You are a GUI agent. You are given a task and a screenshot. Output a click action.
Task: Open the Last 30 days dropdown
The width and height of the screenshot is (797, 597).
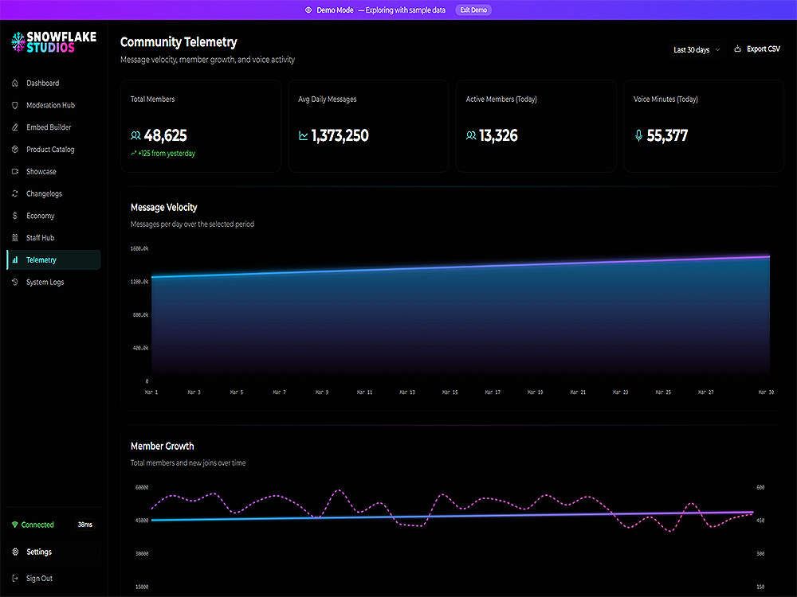pyautogui.click(x=697, y=49)
